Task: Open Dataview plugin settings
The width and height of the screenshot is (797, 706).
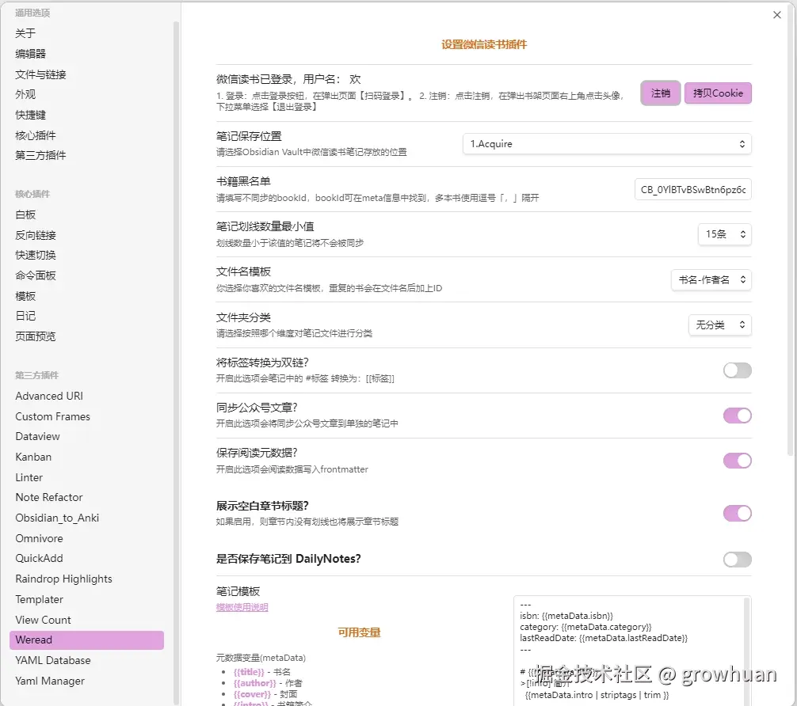Action: coord(37,436)
